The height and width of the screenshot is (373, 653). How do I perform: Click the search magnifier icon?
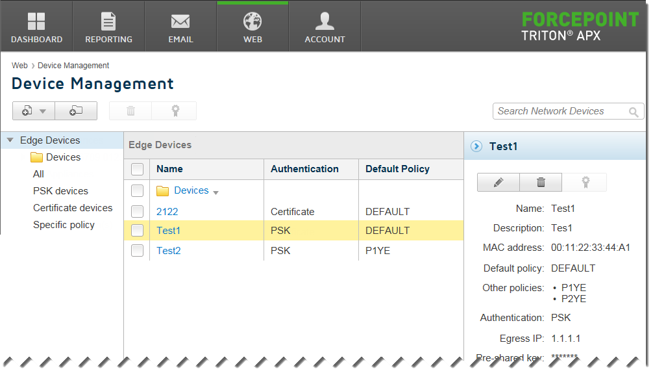pos(634,112)
